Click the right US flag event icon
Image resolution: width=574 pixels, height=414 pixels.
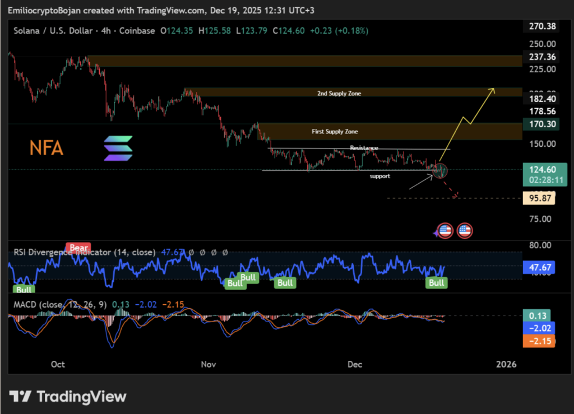464,230
